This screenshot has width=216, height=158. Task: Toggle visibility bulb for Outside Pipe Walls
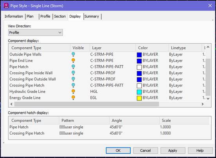tap(73, 54)
